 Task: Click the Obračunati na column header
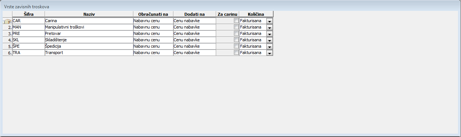[x=153, y=14]
